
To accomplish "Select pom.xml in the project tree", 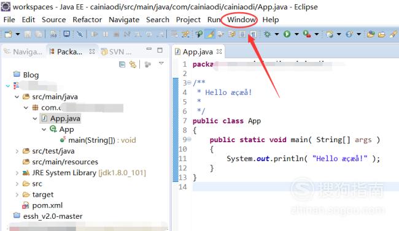I will [47, 205].
